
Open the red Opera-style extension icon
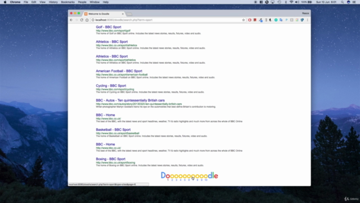pos(250,20)
